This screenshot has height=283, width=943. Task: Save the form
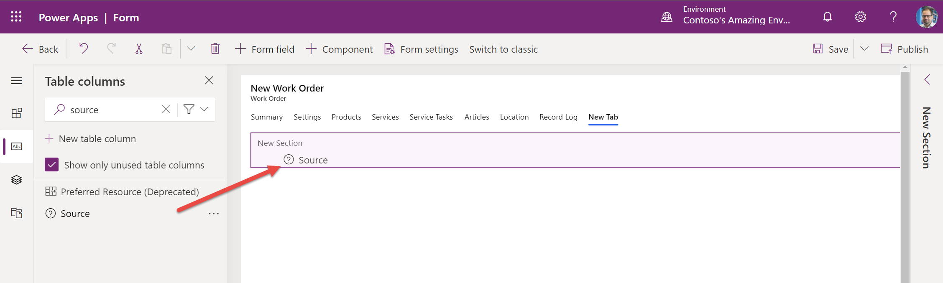831,49
